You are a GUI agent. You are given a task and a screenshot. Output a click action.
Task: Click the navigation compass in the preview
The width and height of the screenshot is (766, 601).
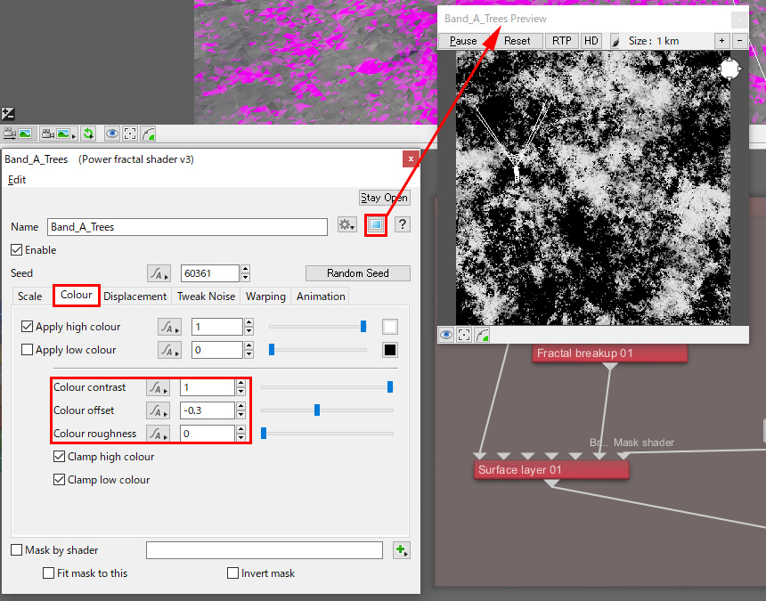pyautogui.click(x=729, y=69)
